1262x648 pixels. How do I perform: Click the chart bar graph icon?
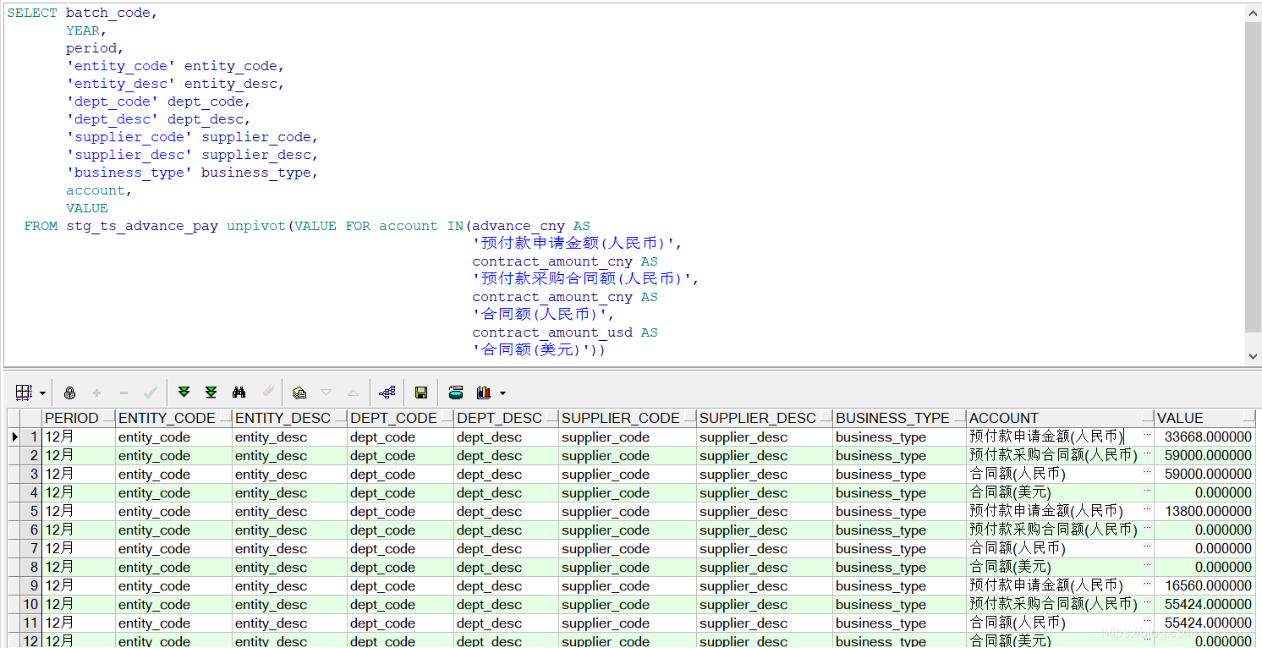484,393
